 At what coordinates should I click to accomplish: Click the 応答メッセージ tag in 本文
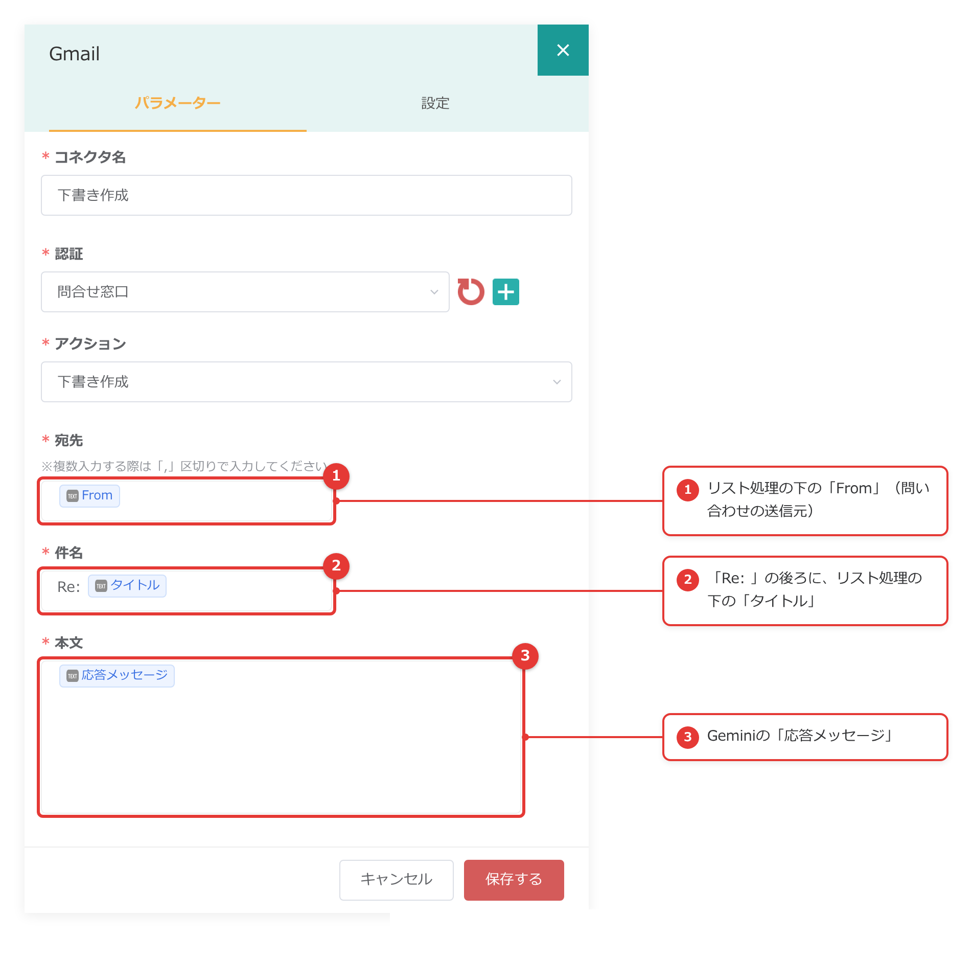click(x=117, y=676)
